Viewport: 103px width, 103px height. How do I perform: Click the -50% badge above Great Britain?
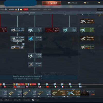34,84
